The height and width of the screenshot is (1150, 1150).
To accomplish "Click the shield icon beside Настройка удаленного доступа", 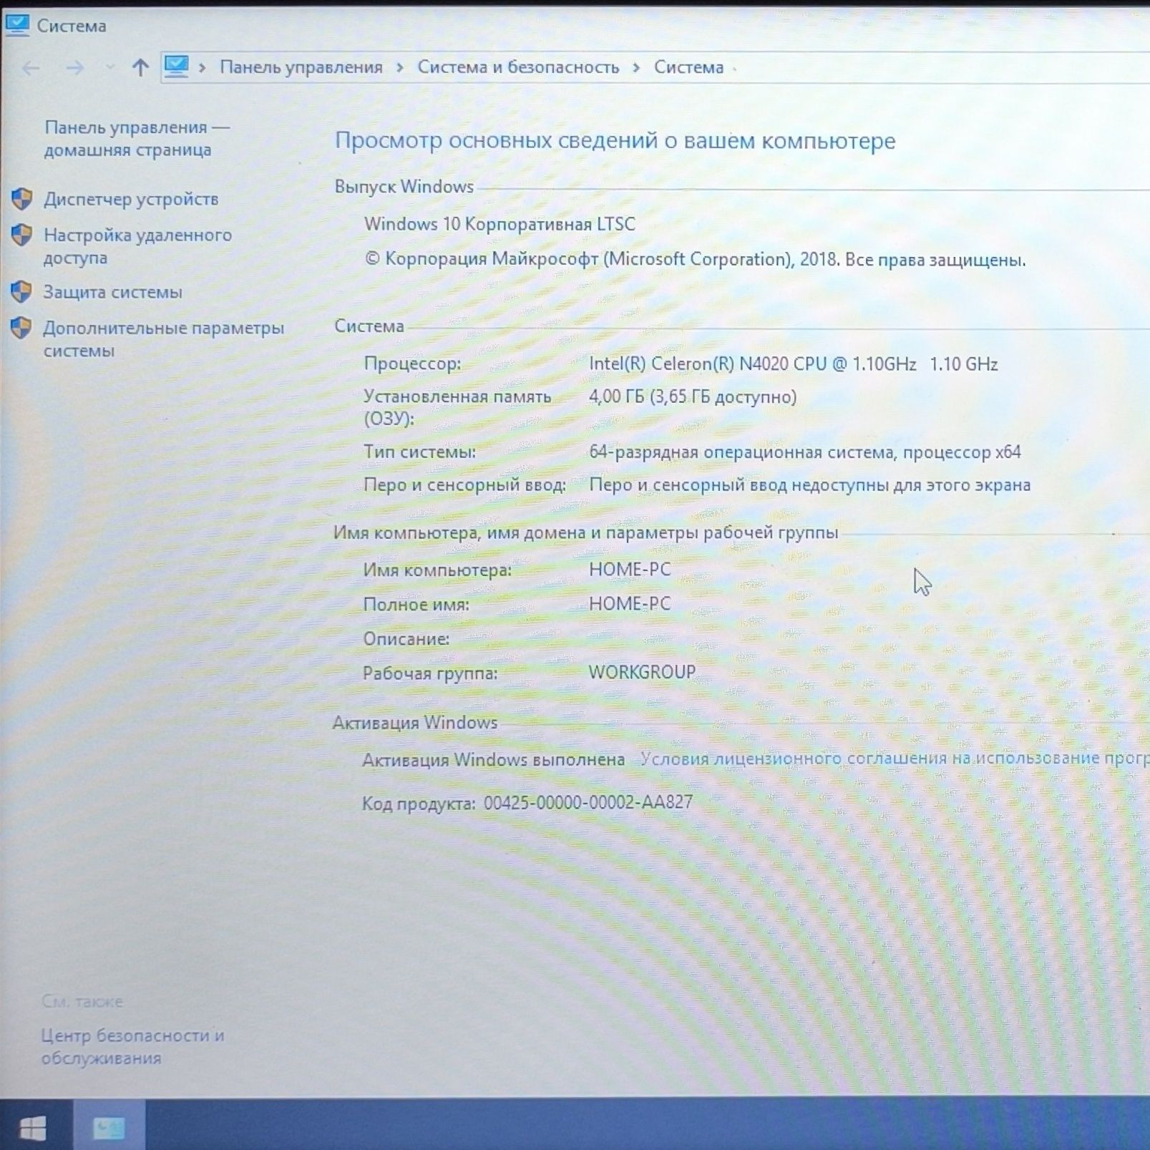I will pos(22,235).
